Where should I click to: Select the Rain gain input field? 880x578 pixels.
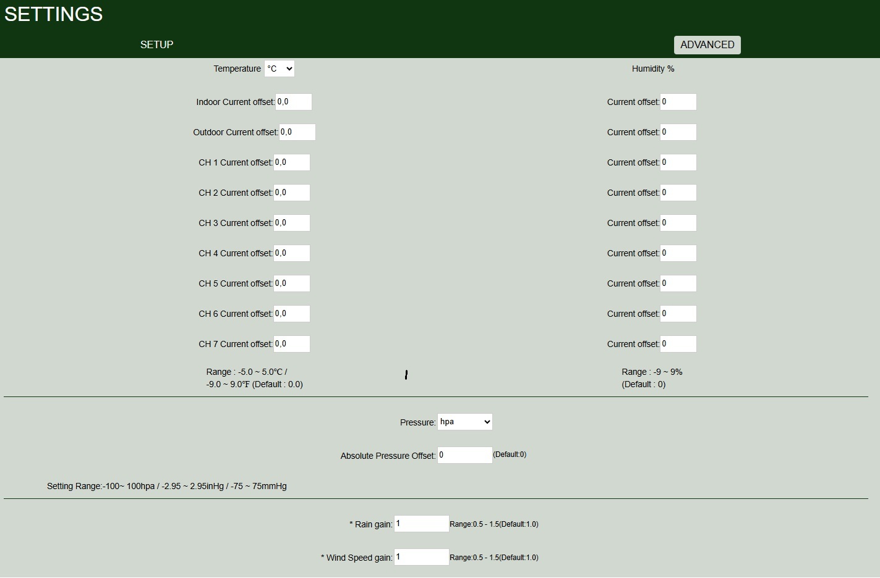421,524
